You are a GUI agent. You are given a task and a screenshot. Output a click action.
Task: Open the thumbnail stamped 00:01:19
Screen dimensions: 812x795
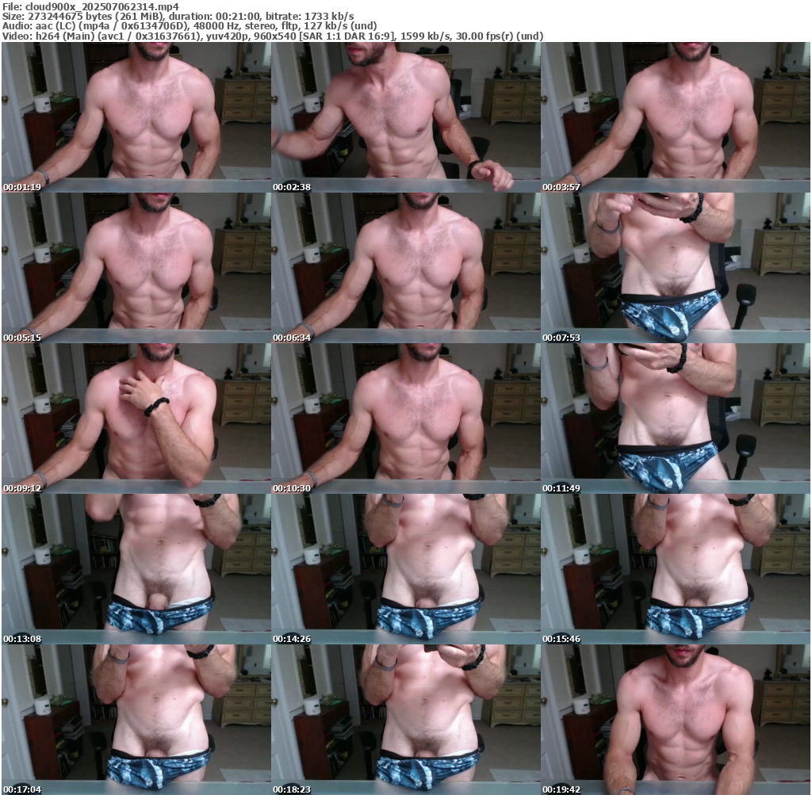coord(136,117)
